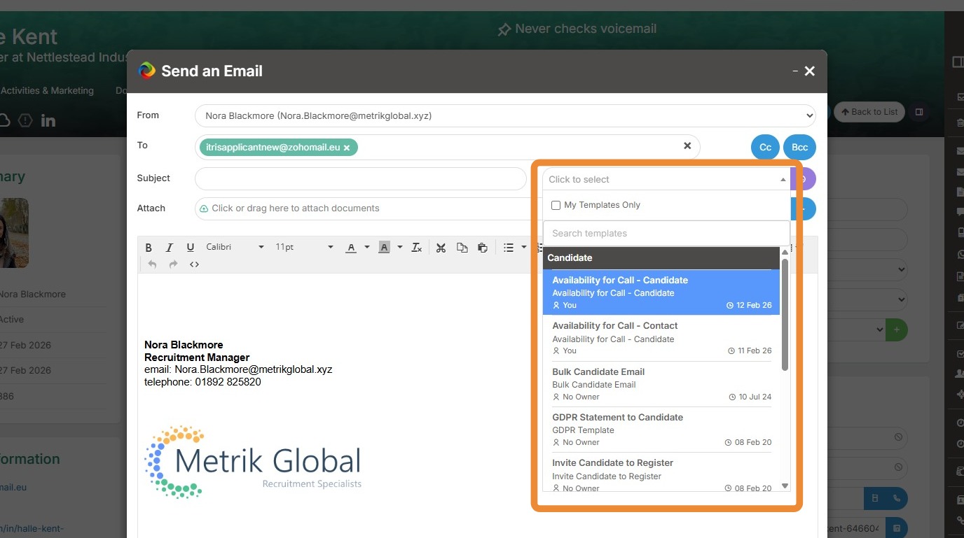Click the Cc button
The image size is (964, 538).
[x=765, y=148]
